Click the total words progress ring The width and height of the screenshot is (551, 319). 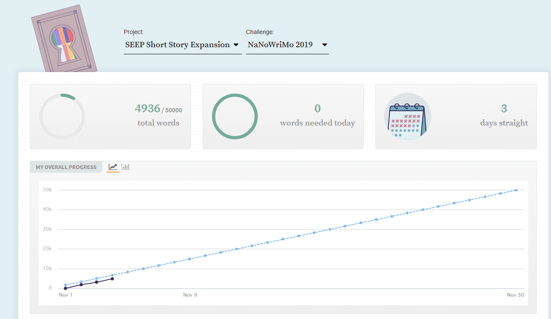(62, 116)
